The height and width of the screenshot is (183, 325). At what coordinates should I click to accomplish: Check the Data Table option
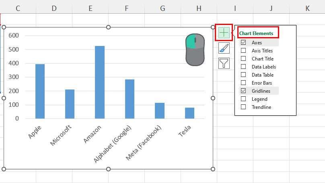pyautogui.click(x=243, y=75)
